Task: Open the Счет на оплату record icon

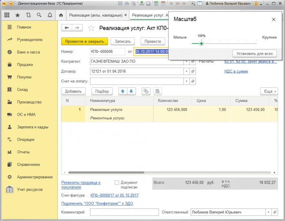Action: tap(193, 81)
